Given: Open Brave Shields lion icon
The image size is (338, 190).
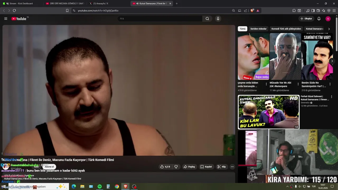Looking at the screenshot, I should (x=252, y=11).
